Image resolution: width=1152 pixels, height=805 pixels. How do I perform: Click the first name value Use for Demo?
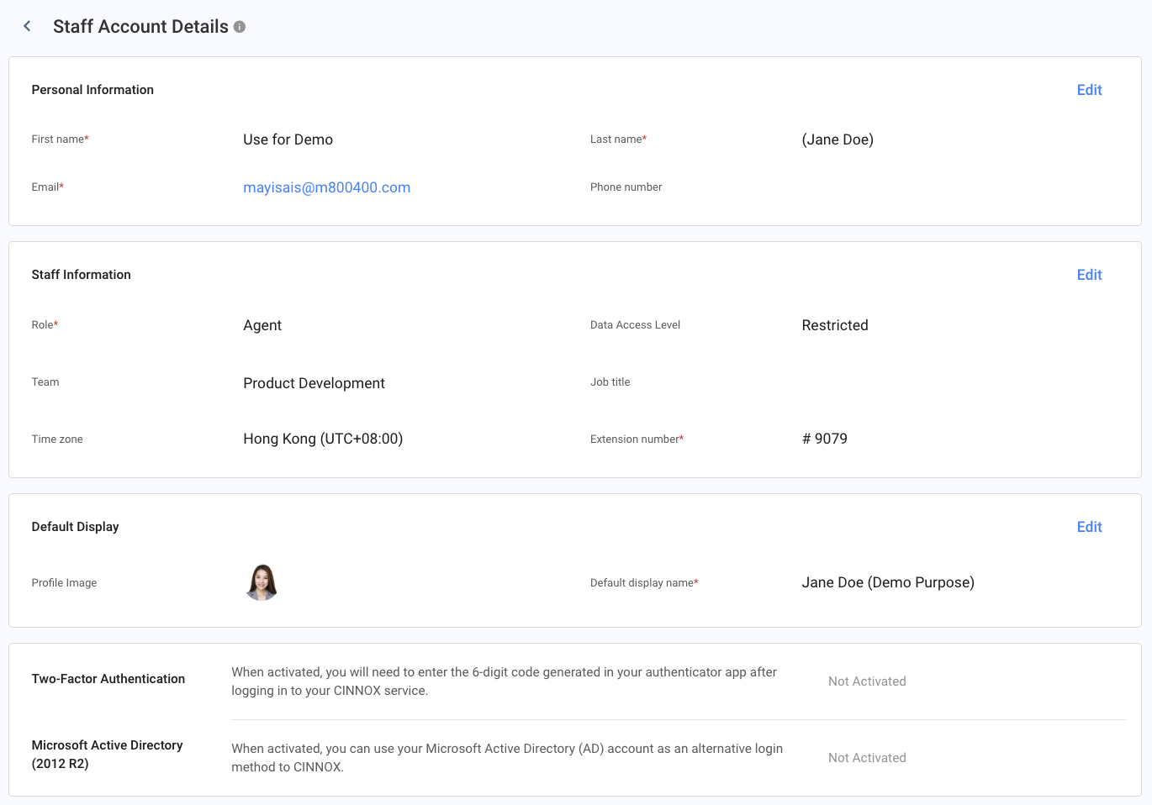[x=288, y=139]
